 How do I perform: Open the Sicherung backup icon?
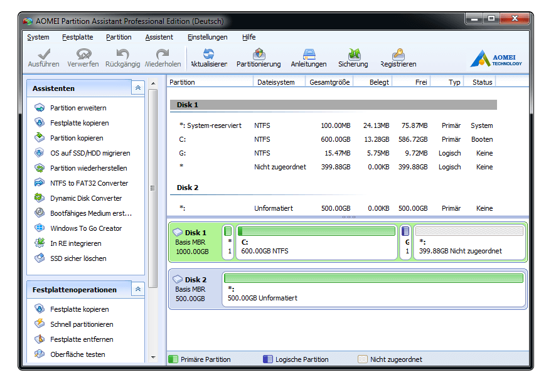click(x=354, y=54)
